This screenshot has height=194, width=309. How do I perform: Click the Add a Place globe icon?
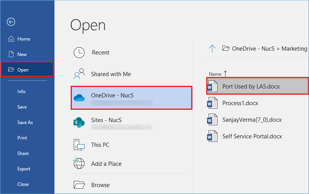point(79,163)
